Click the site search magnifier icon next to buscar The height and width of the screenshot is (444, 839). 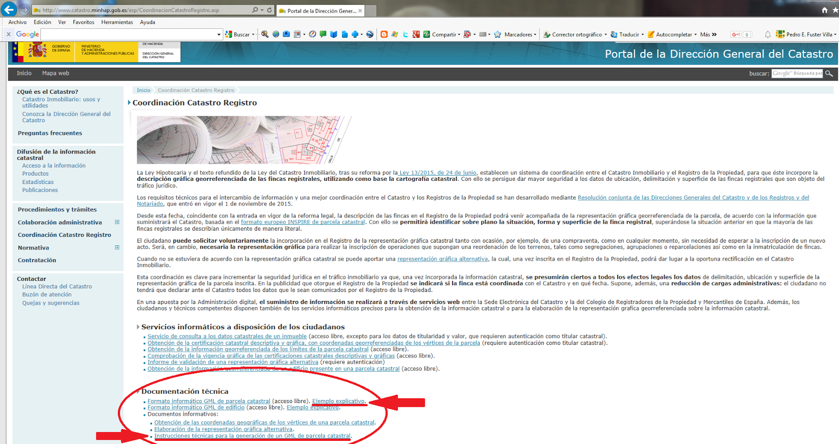829,73
